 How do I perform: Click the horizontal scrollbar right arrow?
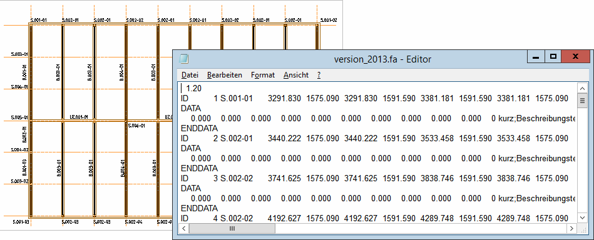point(572,228)
